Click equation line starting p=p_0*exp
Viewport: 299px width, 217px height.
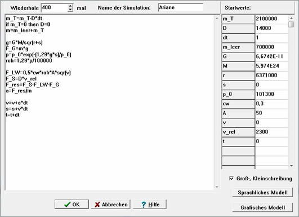38,55
